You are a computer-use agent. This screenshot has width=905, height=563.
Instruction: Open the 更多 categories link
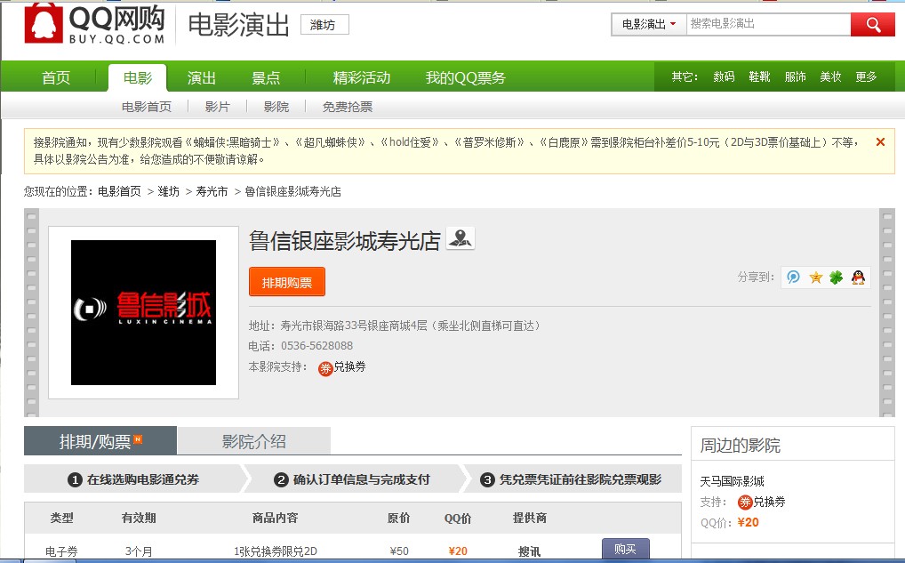(866, 76)
